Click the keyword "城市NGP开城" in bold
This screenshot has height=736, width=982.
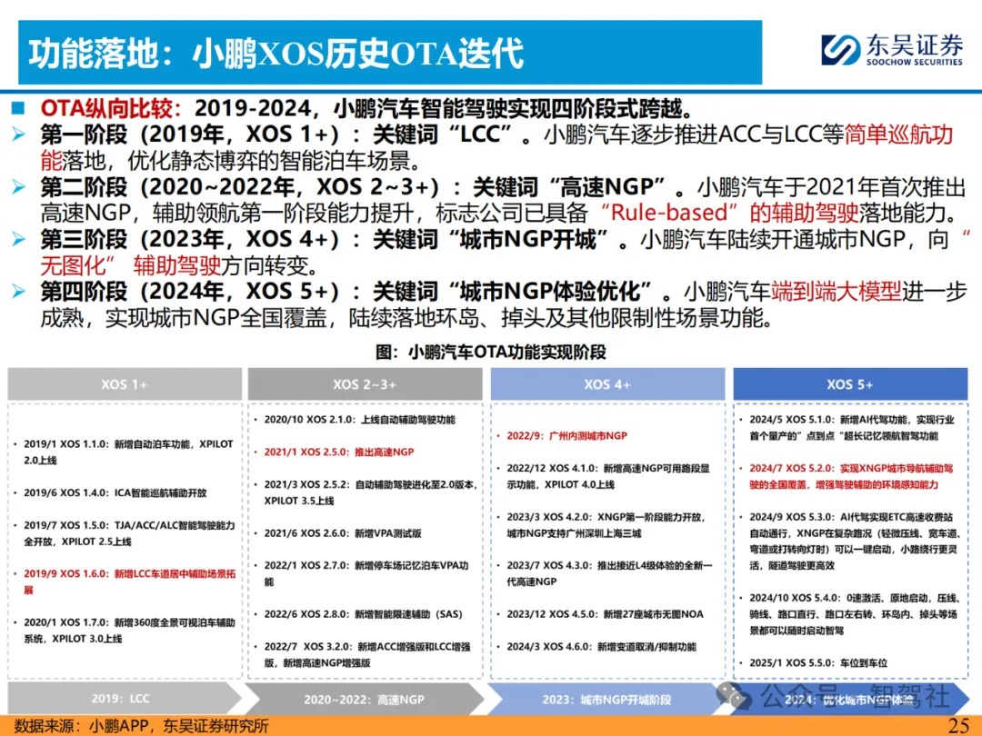[x=527, y=239]
